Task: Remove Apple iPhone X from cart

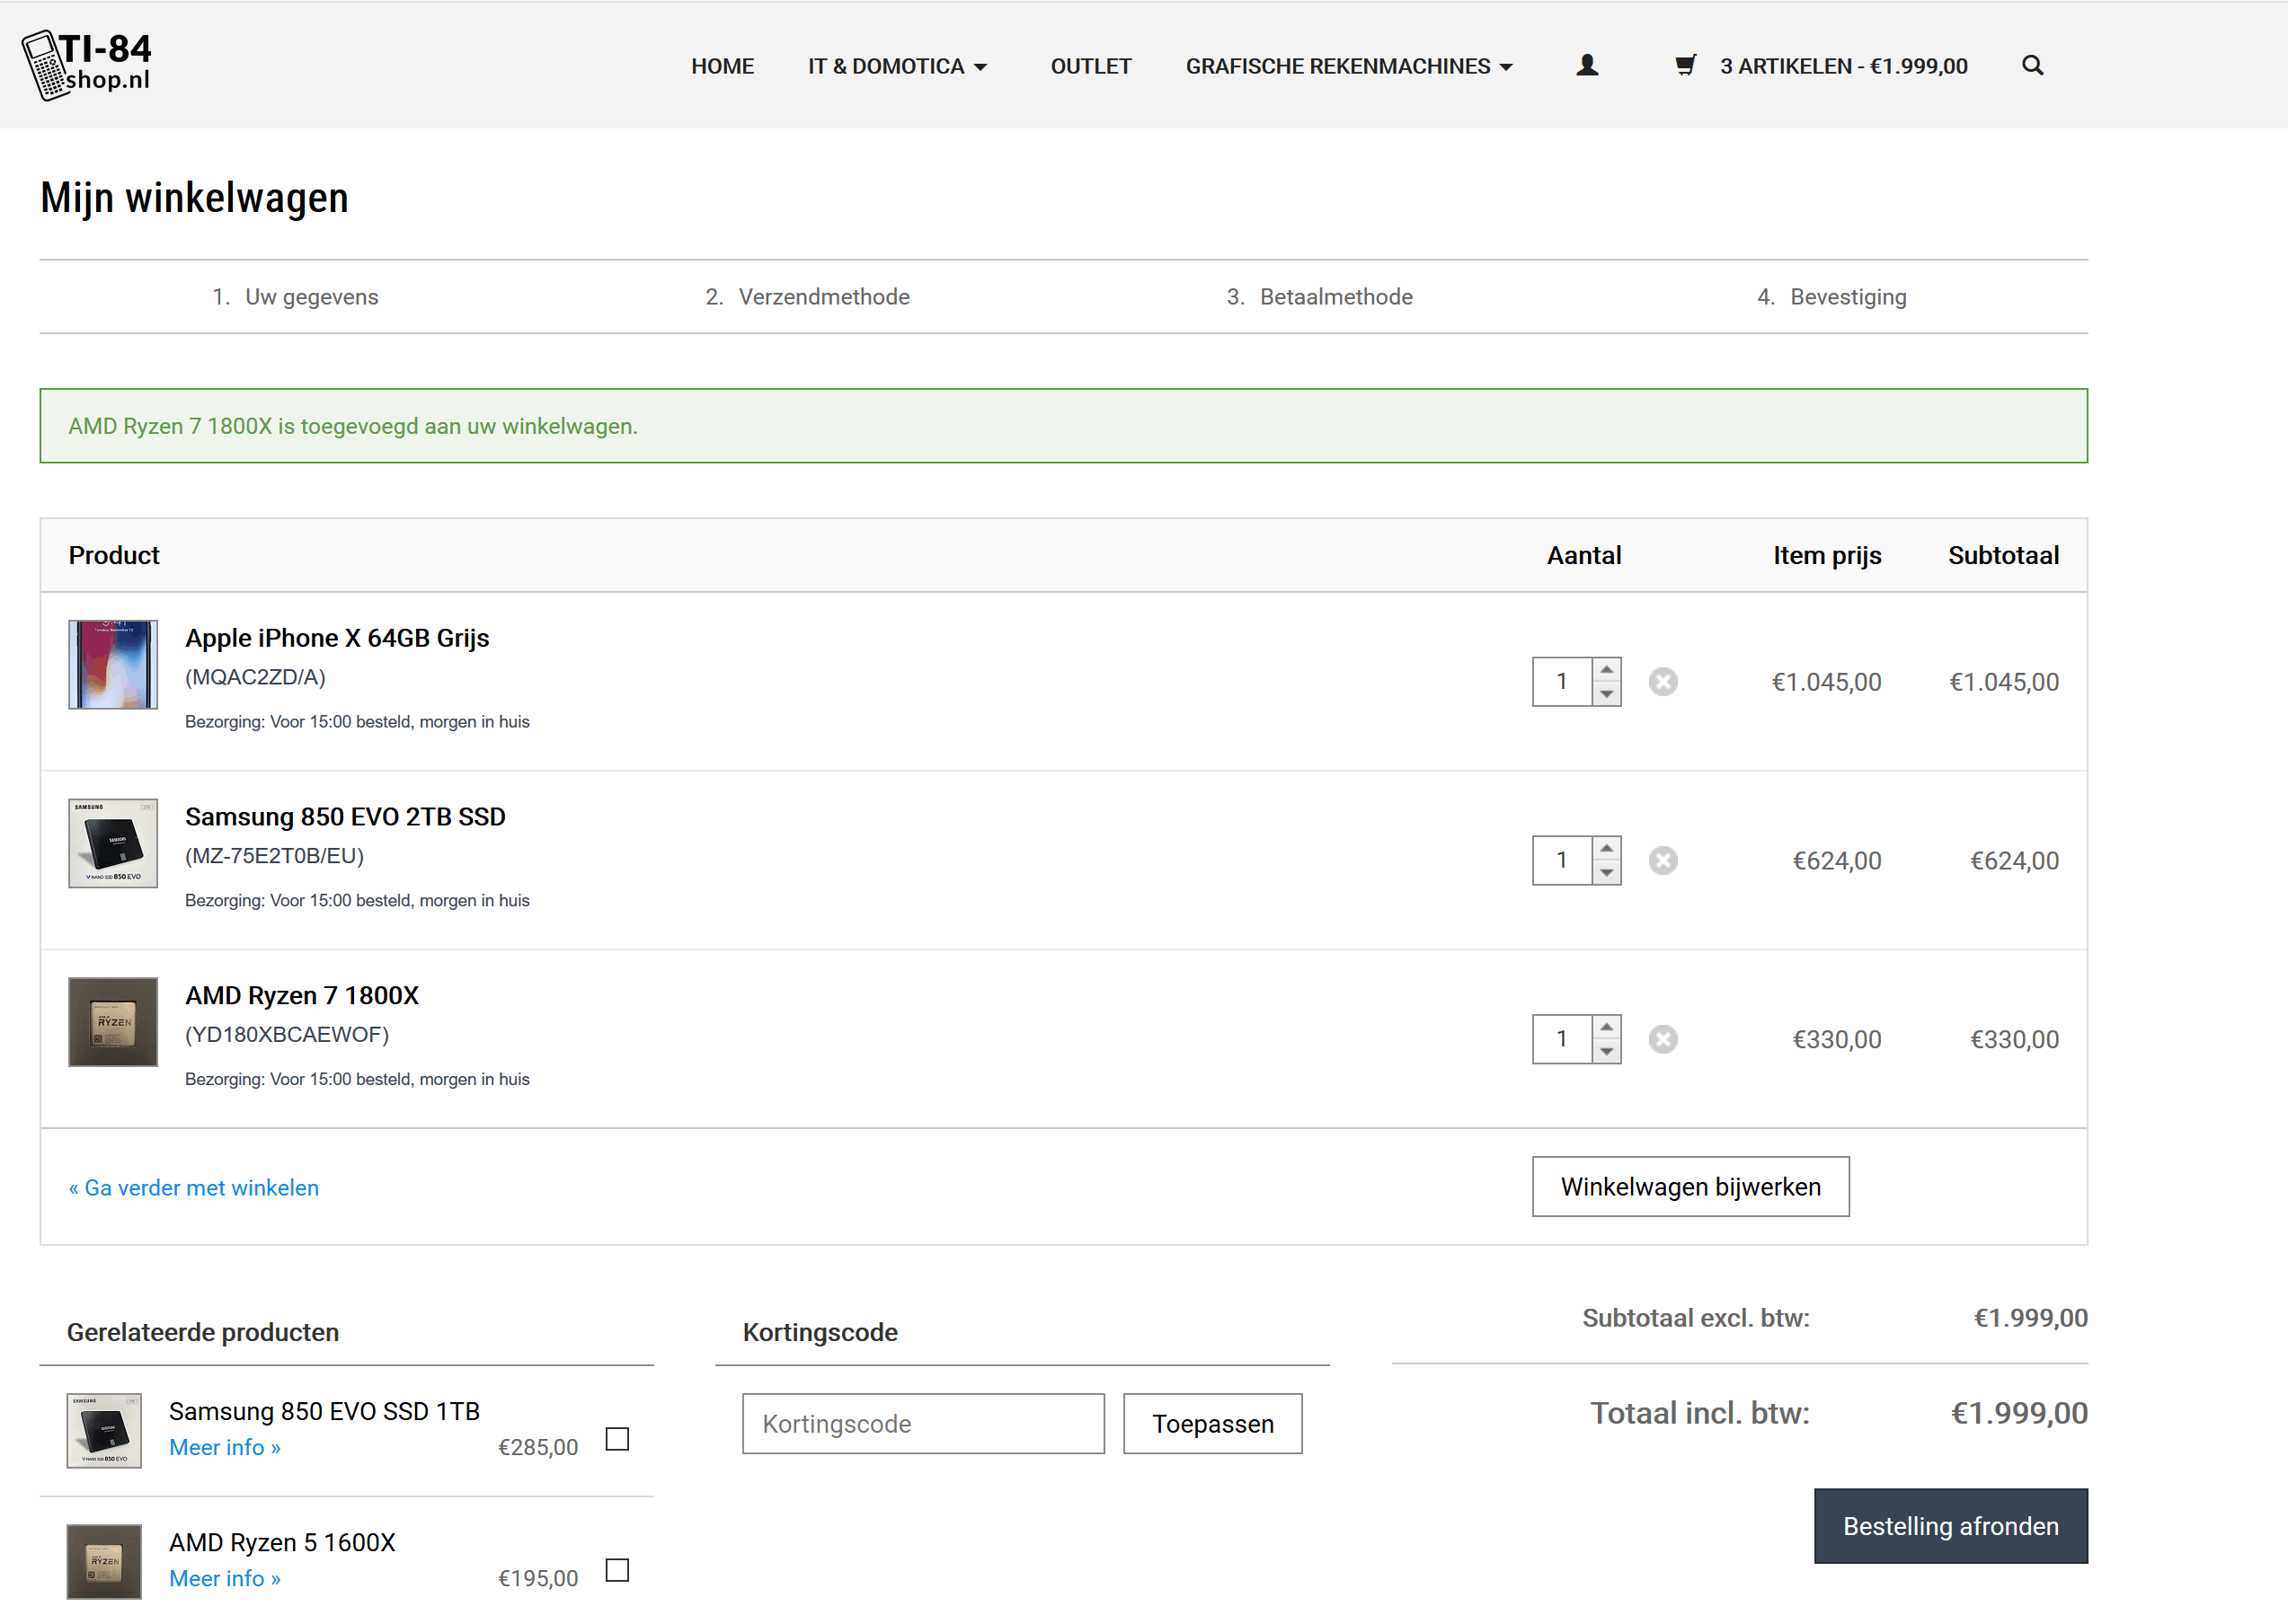Action: pos(1663,682)
